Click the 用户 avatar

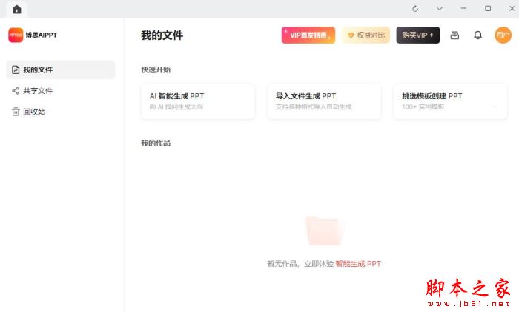coord(503,35)
